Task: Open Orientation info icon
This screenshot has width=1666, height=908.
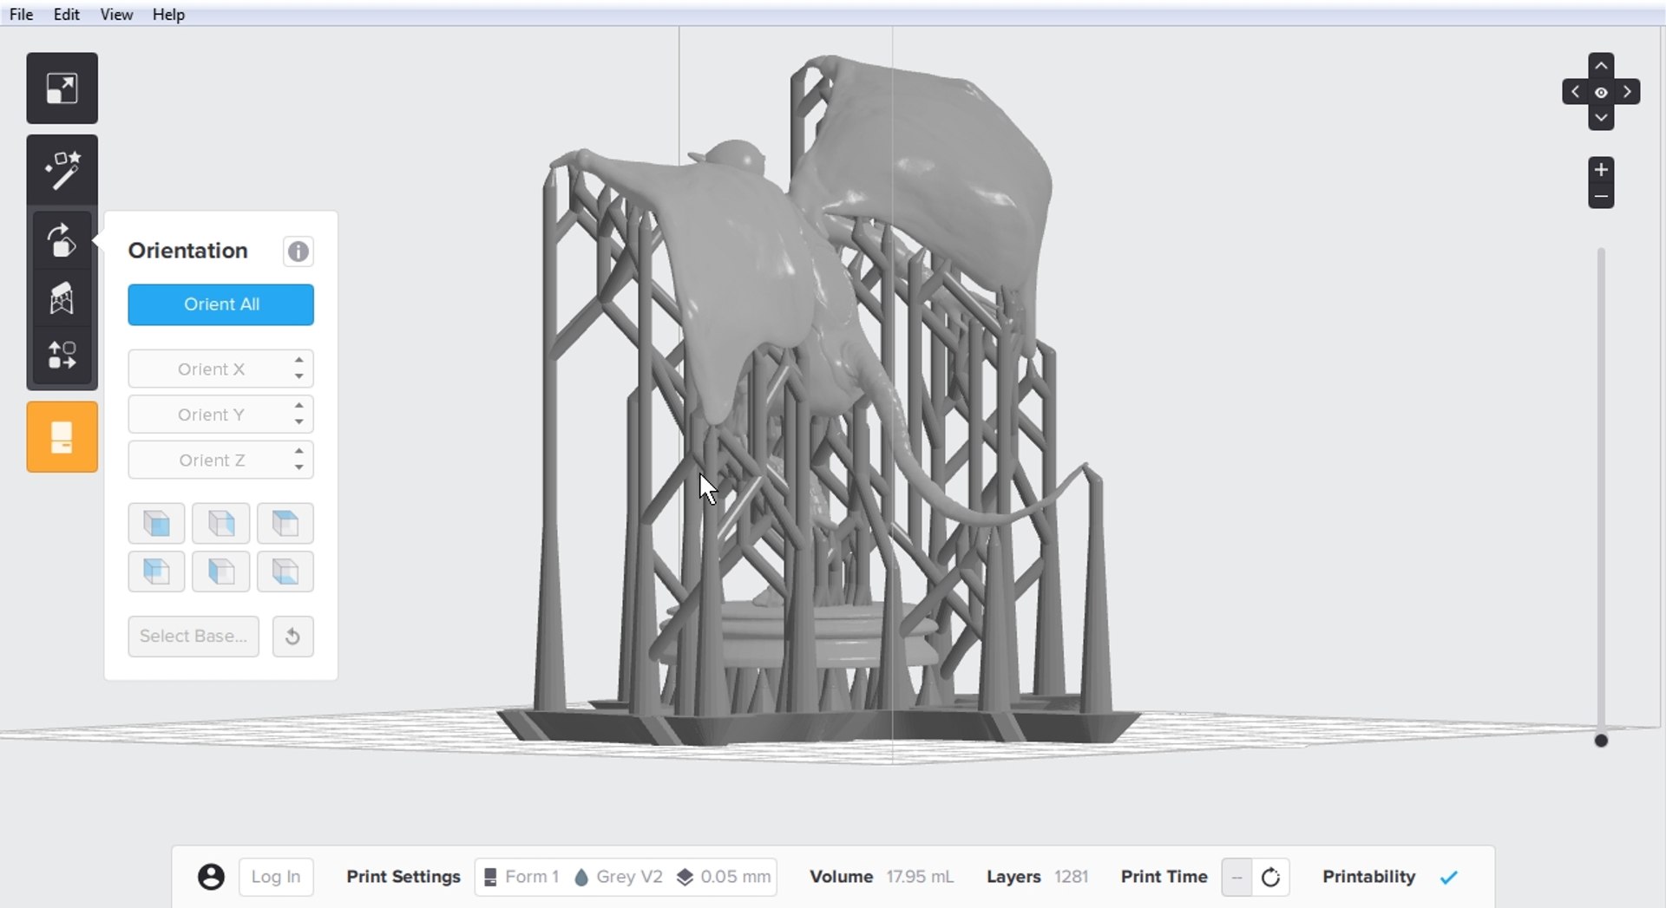Action: (298, 251)
